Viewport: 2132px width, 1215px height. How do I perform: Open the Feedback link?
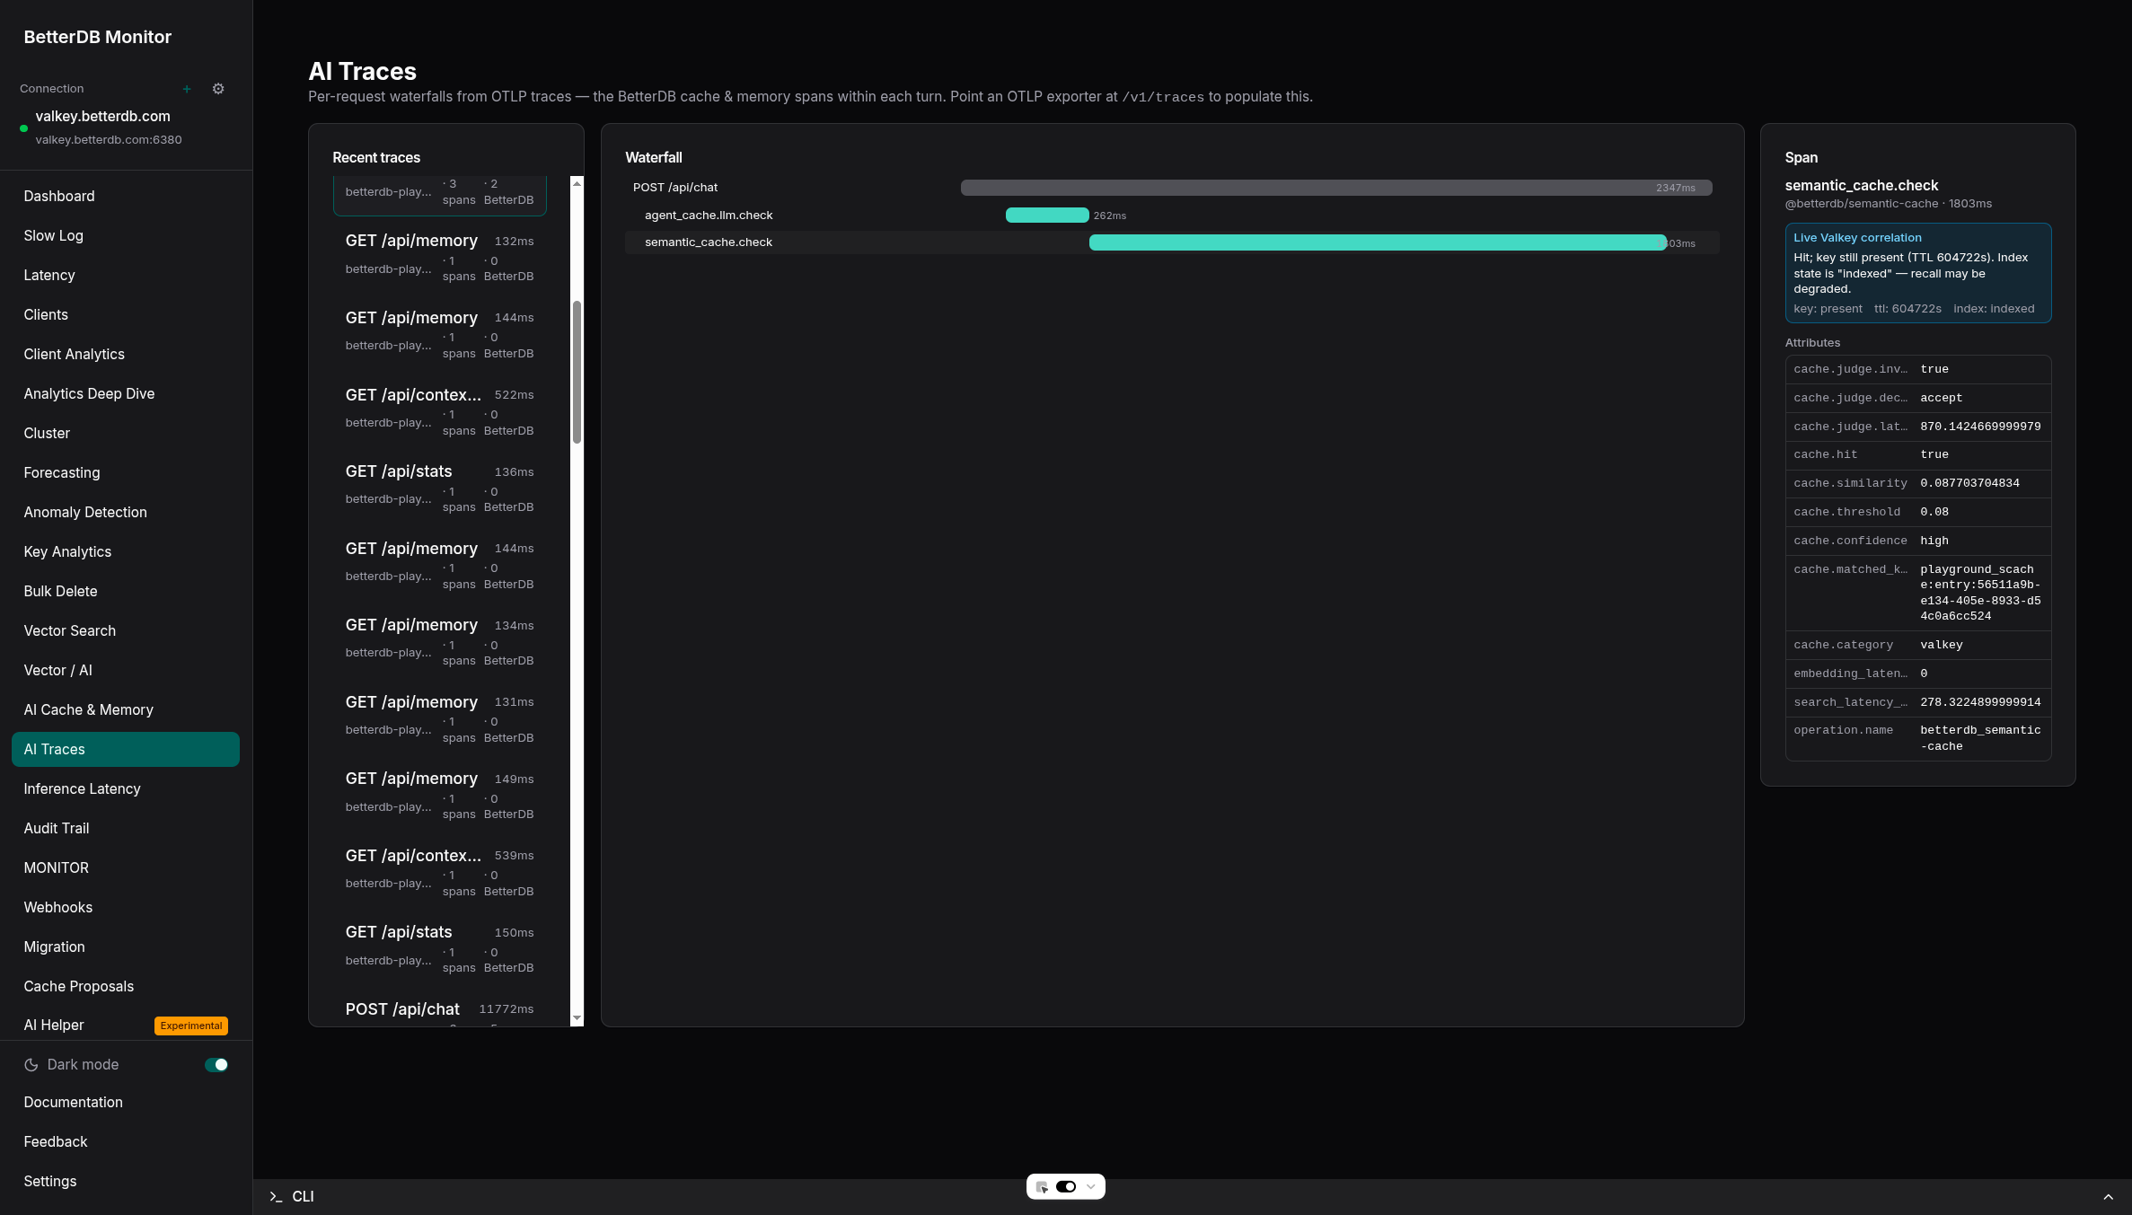pyautogui.click(x=126, y=1141)
